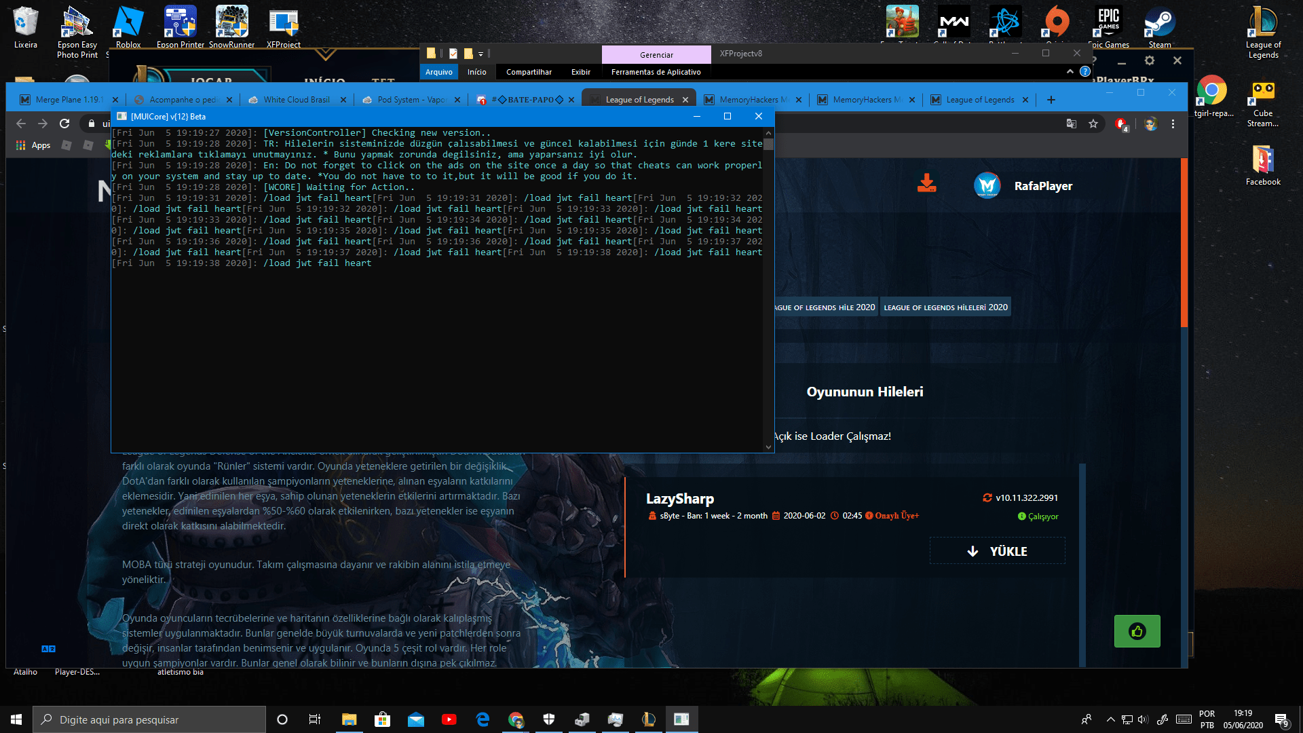Viewport: 1303px width, 733px height.
Task: Open the League client settings gear
Action: tap(1149, 60)
